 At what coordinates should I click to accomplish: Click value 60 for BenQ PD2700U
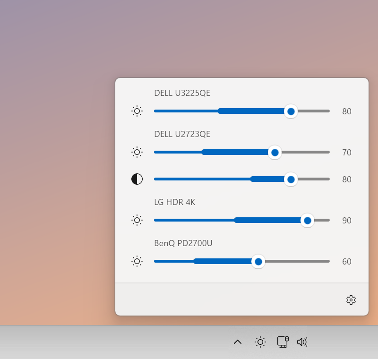coord(347,262)
